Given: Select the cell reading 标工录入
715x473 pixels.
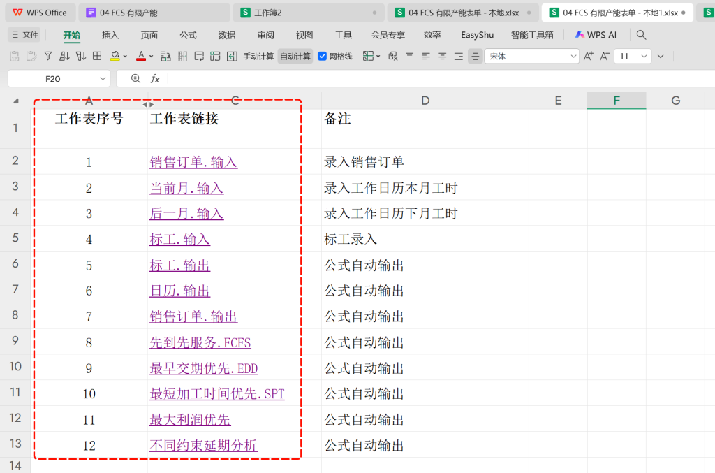Looking at the screenshot, I should coord(425,239).
